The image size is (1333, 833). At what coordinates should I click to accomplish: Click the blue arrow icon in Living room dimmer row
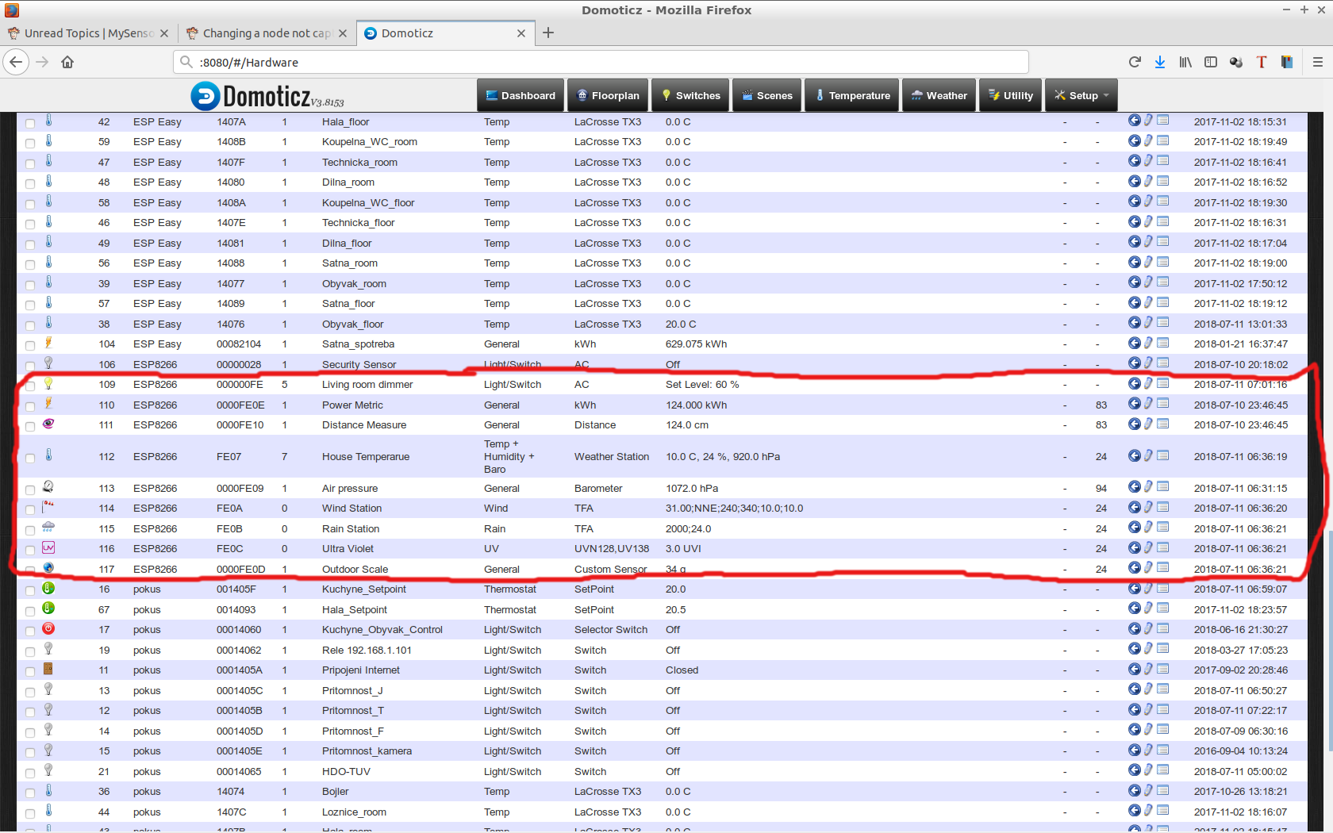1135,383
